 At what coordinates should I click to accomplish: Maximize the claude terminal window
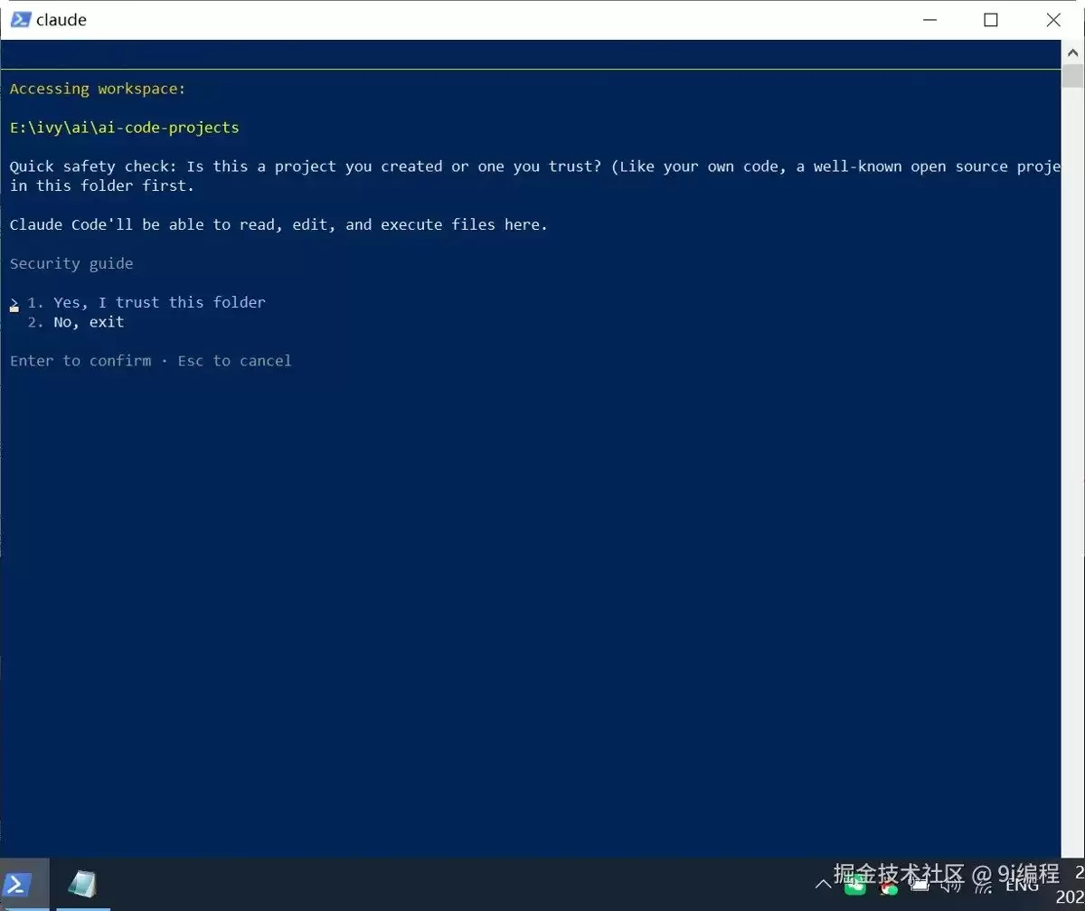(991, 20)
